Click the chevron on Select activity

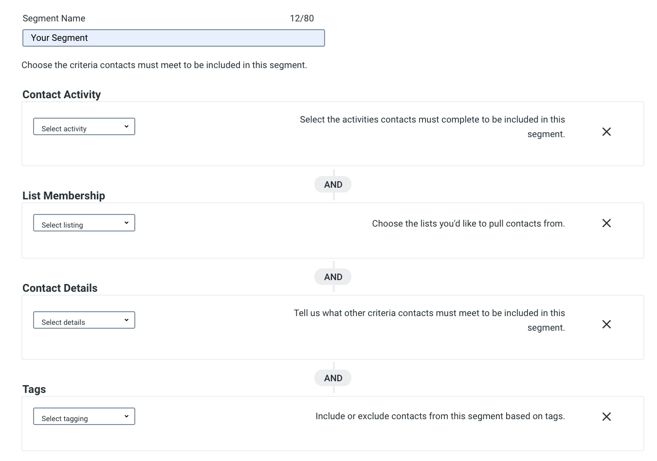126,126
